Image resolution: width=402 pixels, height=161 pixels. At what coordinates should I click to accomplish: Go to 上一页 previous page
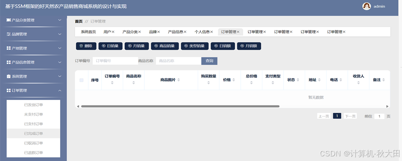[324, 116]
